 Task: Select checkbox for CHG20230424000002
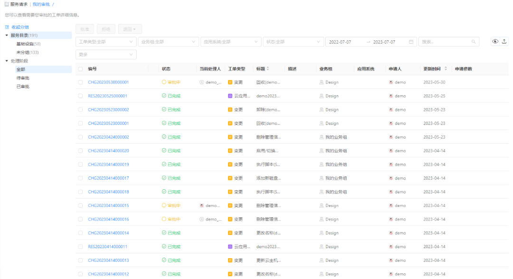[x=80, y=137]
